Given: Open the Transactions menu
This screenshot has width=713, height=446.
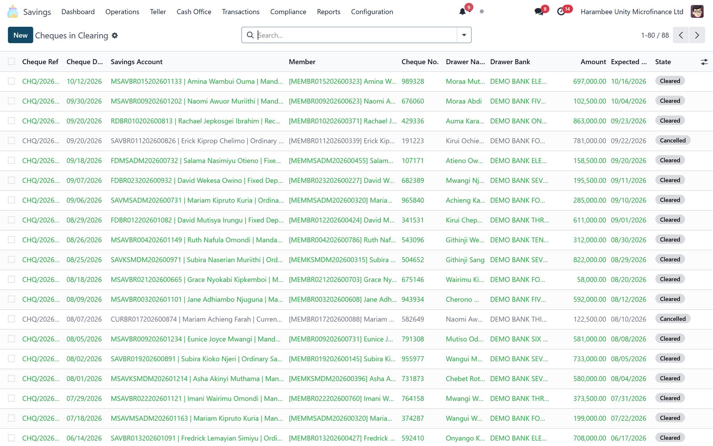Looking at the screenshot, I should (241, 12).
